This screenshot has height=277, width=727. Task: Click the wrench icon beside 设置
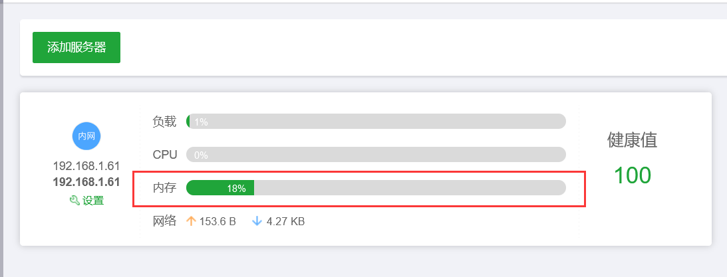point(74,201)
